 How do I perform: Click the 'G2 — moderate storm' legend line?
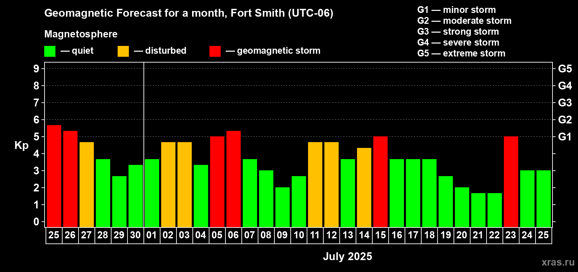click(x=464, y=21)
